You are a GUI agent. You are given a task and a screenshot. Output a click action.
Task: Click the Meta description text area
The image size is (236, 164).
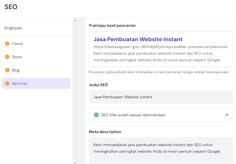tap(160, 148)
